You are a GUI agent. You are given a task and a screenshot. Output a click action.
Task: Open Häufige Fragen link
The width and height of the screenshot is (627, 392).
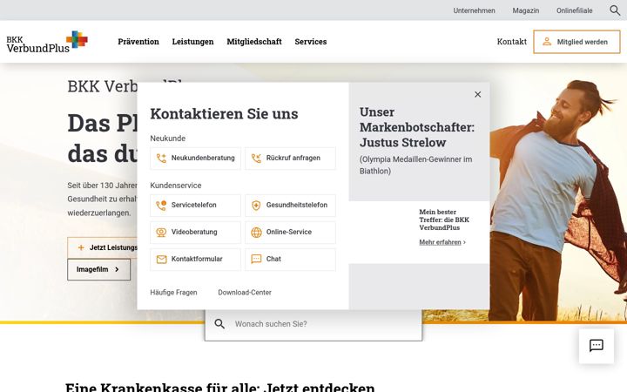tap(173, 293)
